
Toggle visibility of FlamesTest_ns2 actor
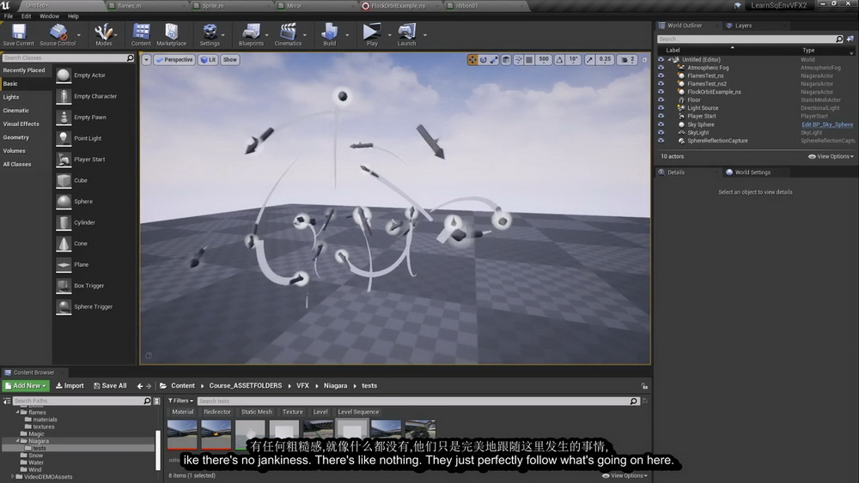[661, 84]
